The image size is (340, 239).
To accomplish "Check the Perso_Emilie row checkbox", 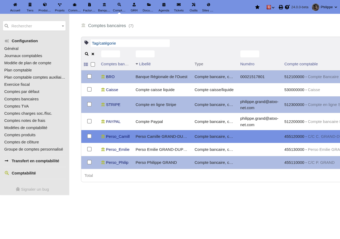I will [x=89, y=149].
